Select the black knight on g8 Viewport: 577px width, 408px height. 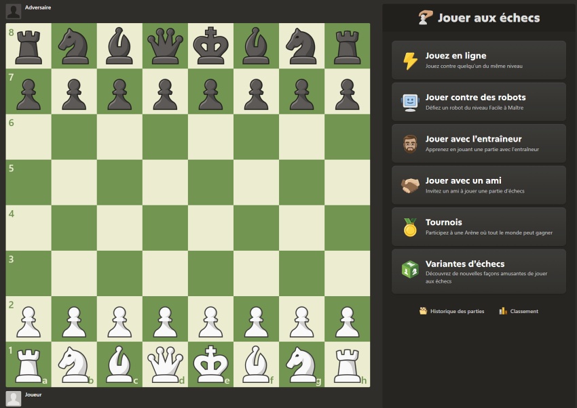(302, 46)
